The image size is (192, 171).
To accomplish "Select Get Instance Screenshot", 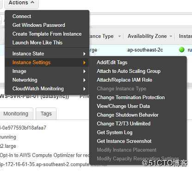I will click(x=124, y=141).
